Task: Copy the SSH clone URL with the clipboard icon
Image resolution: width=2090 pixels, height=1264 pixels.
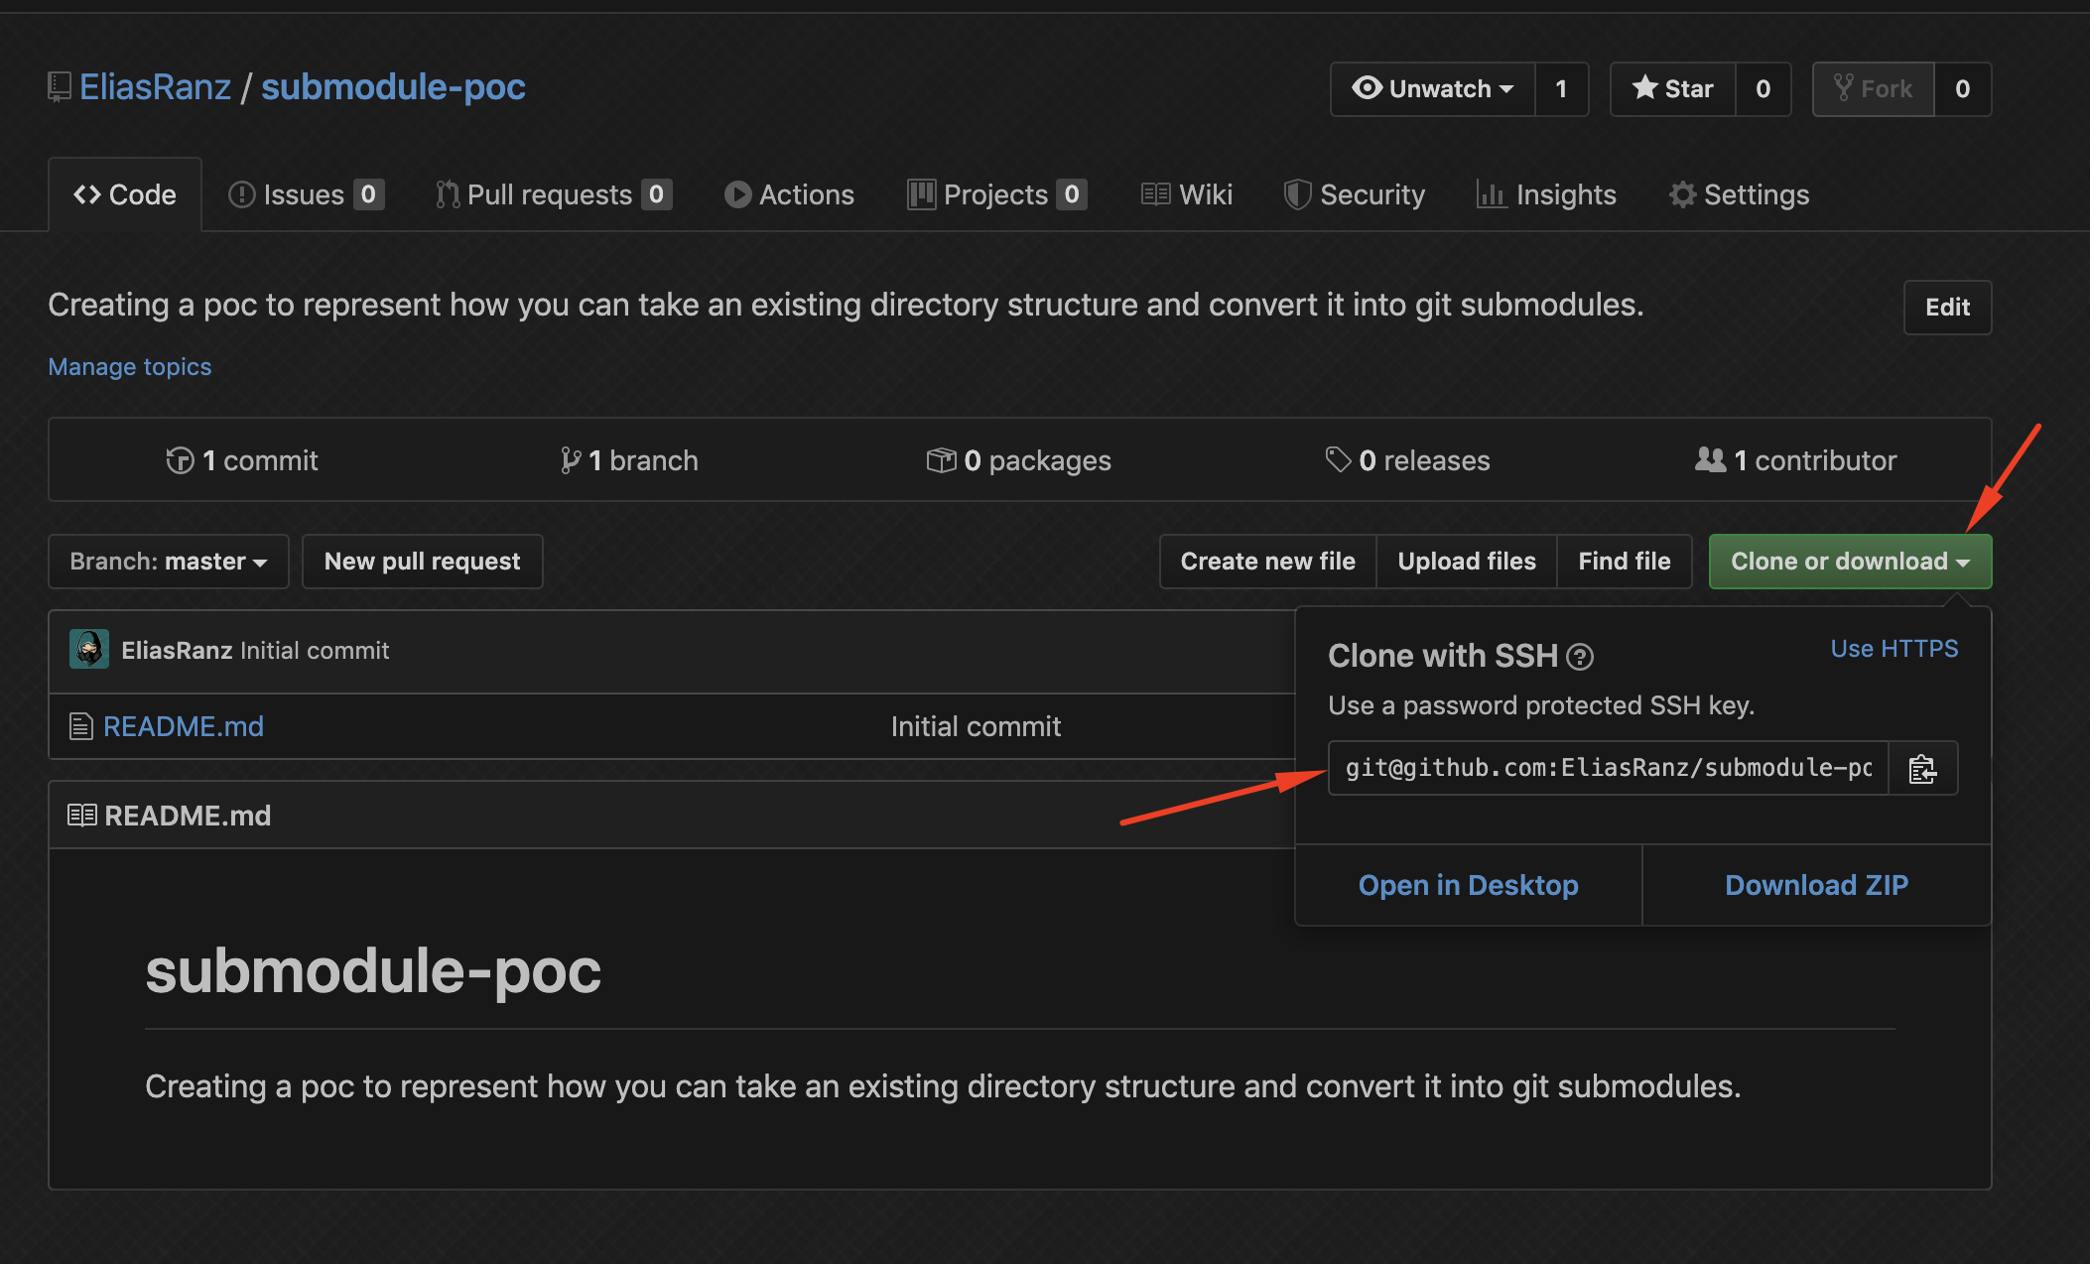Action: (x=1922, y=768)
